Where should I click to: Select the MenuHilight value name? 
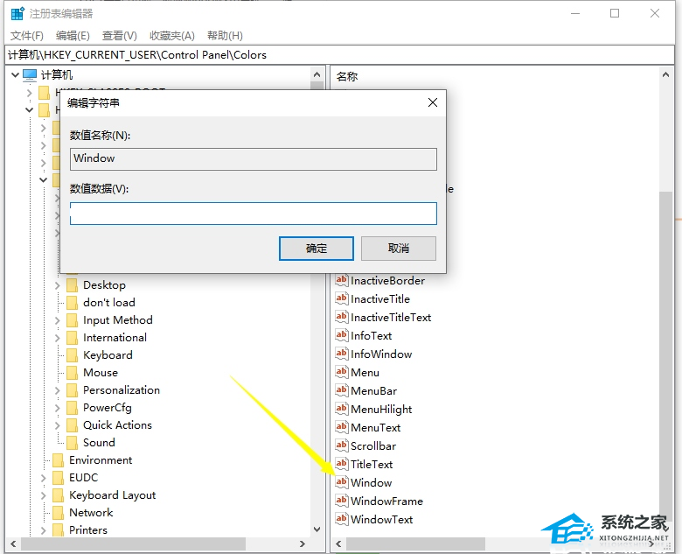[x=381, y=410]
